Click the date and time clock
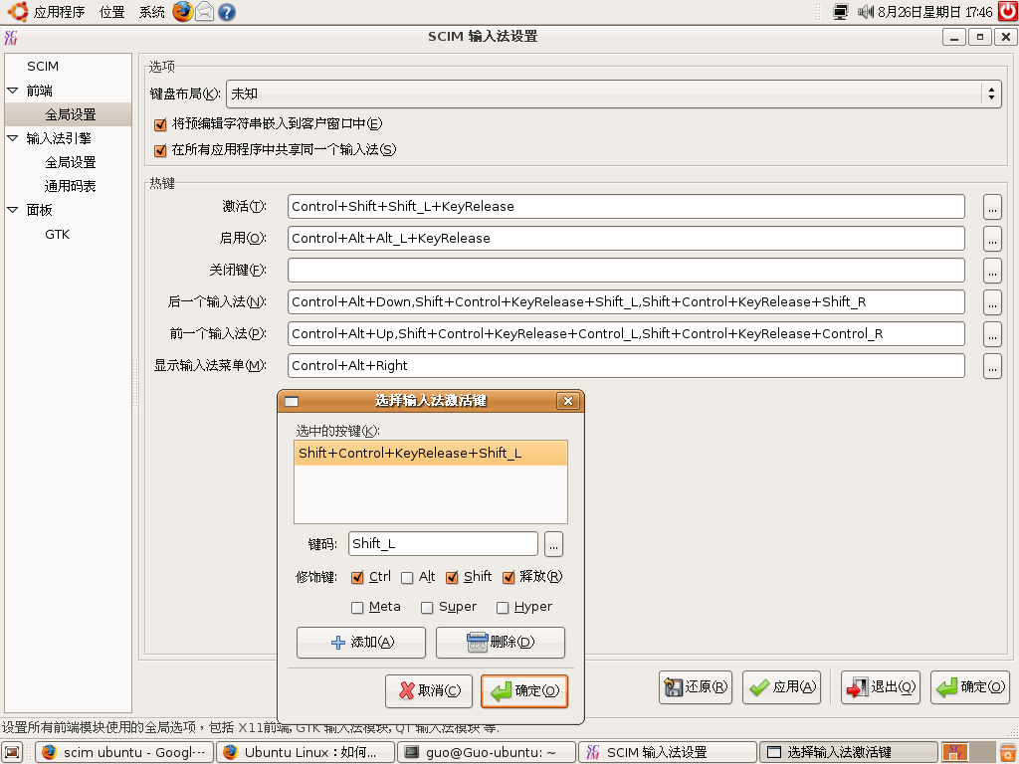 [x=935, y=12]
